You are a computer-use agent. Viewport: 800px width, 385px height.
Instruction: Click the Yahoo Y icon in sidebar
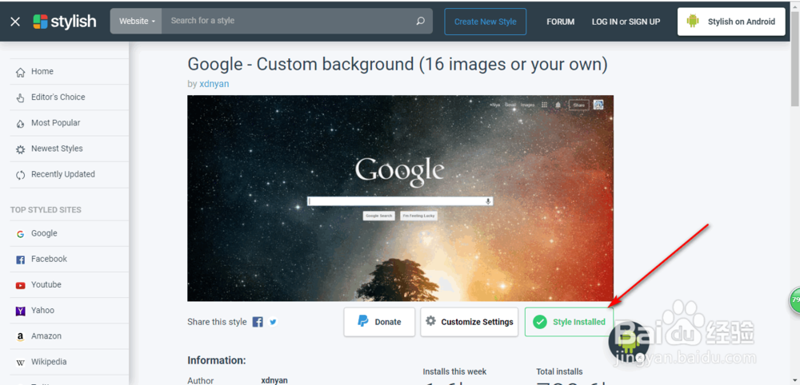[x=21, y=312]
